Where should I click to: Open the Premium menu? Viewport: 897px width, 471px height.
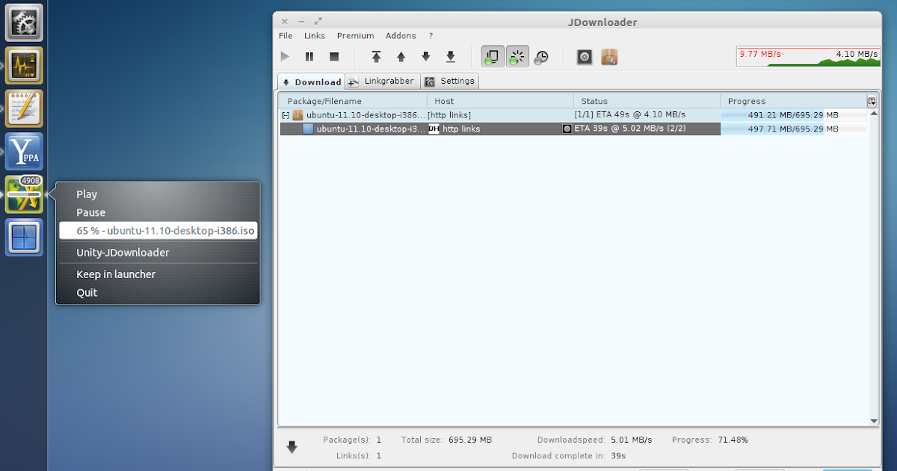click(355, 35)
